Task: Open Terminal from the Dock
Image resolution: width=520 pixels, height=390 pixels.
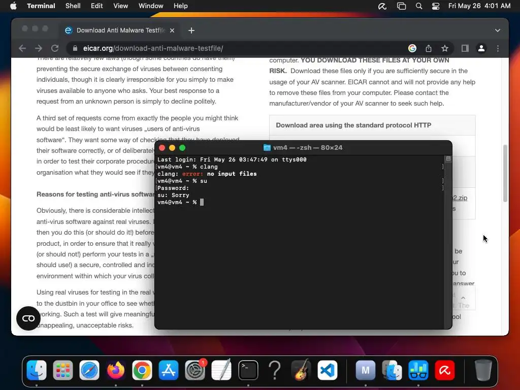Action: pyautogui.click(x=248, y=370)
